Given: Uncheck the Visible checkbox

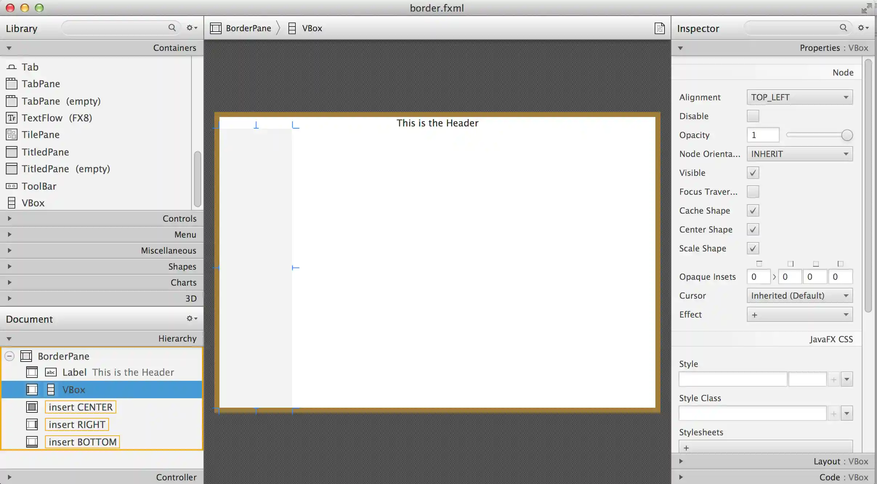Looking at the screenshot, I should point(753,173).
